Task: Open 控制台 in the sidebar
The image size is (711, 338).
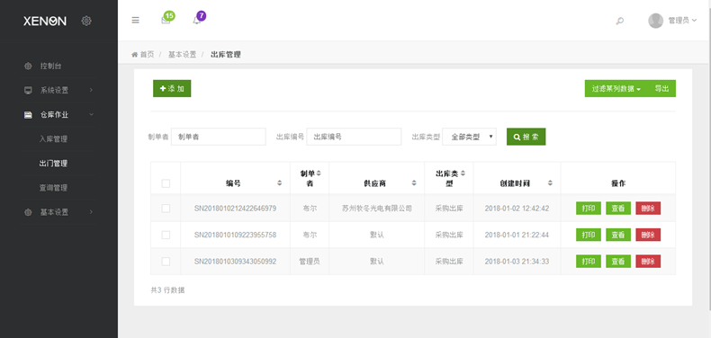Action: (50, 67)
